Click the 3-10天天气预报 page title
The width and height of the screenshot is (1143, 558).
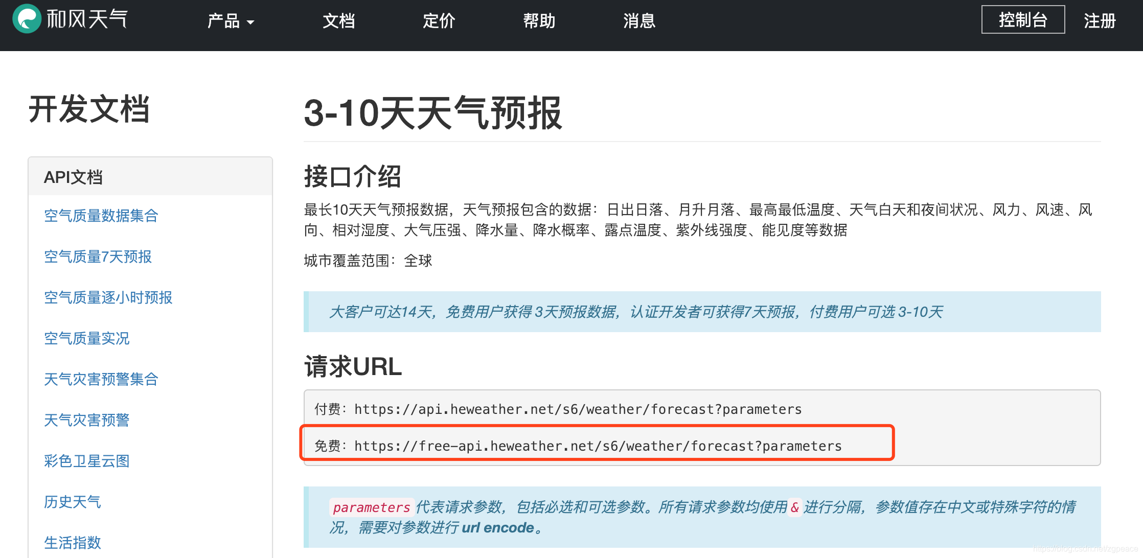[x=433, y=113]
